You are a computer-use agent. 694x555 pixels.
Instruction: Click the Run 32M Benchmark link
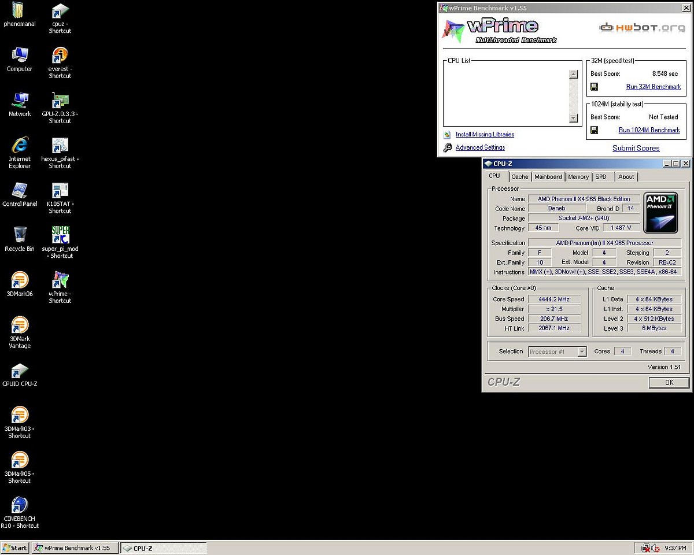click(x=654, y=87)
